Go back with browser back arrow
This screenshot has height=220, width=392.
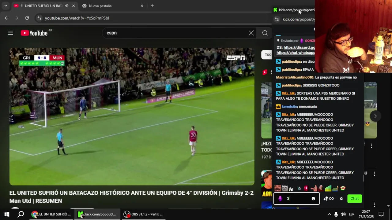[6, 18]
